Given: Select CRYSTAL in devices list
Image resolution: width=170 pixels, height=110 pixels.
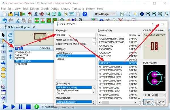Looking at the screenshot, I should coord(34,58).
